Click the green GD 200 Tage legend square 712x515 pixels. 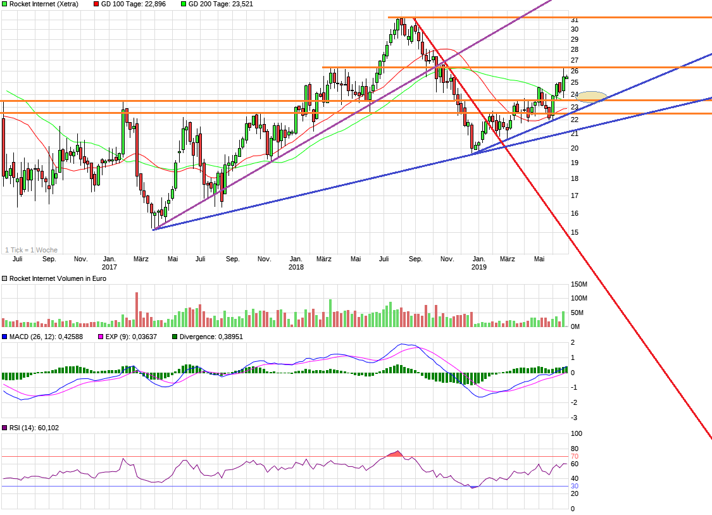pyautogui.click(x=184, y=4)
